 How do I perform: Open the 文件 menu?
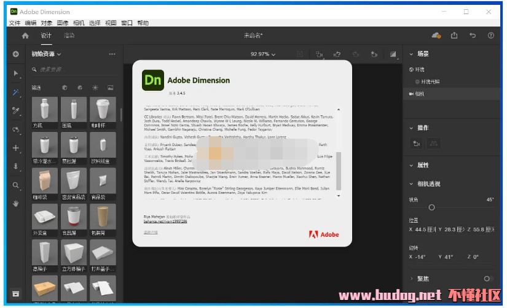tap(15, 23)
